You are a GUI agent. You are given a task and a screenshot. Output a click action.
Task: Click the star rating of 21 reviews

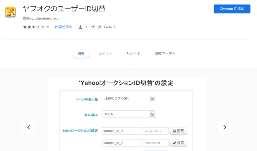(x=34, y=27)
